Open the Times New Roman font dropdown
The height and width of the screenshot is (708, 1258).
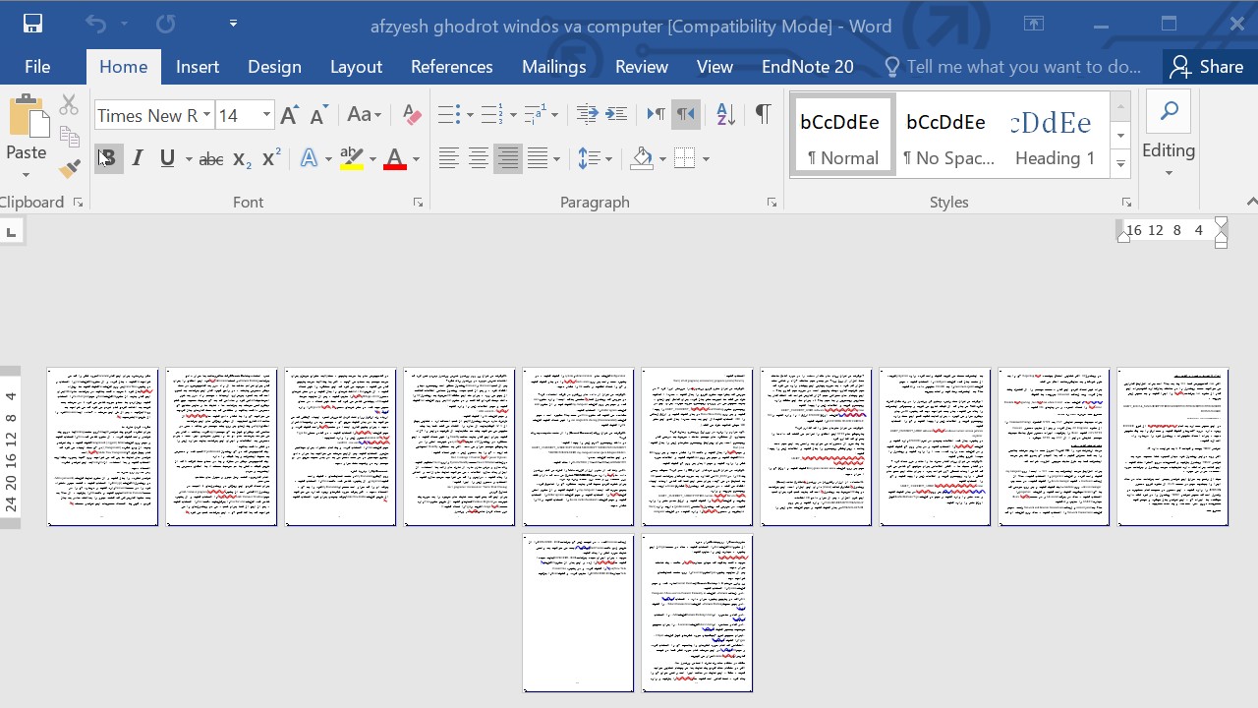pos(206,115)
